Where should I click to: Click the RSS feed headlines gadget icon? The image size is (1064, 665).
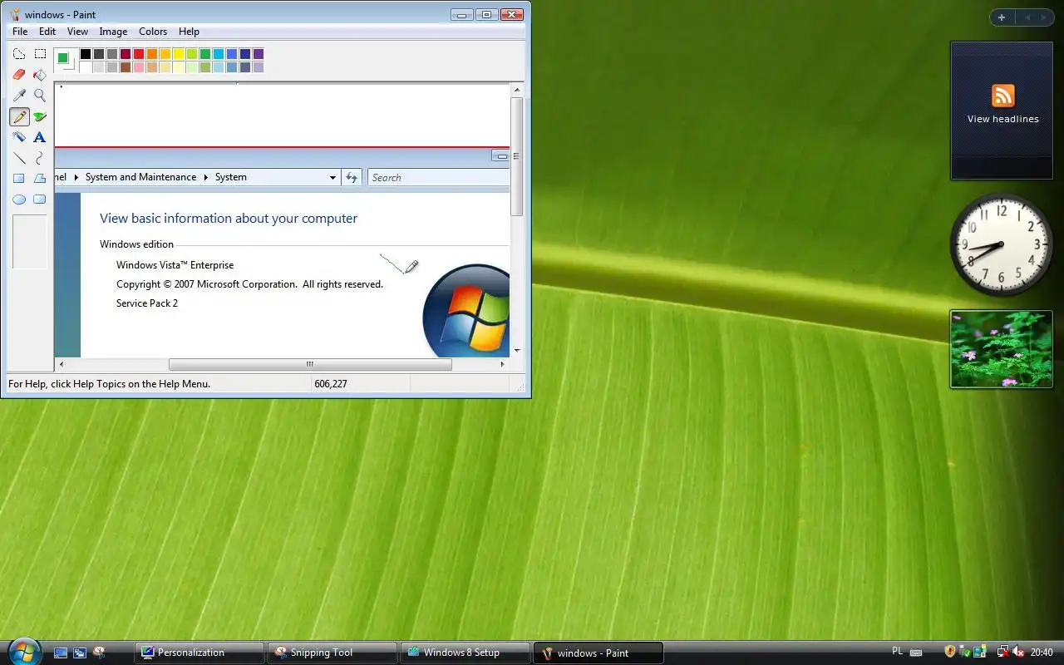tap(1002, 96)
